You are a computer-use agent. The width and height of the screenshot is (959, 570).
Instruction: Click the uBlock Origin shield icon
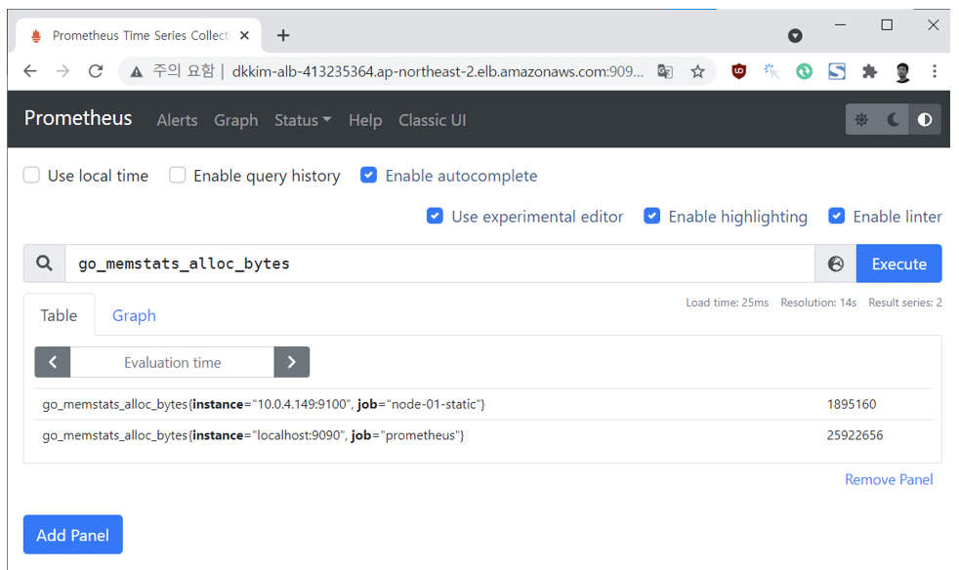(738, 71)
